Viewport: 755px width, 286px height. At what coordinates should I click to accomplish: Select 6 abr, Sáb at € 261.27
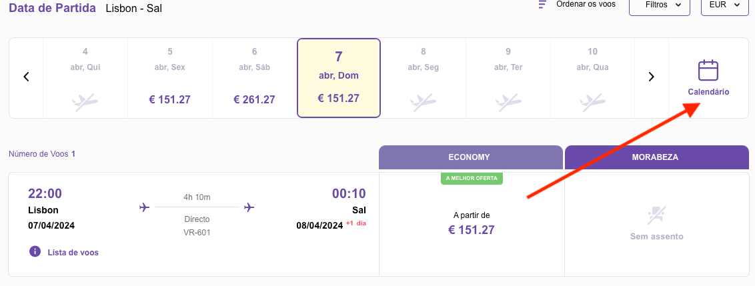tap(254, 78)
